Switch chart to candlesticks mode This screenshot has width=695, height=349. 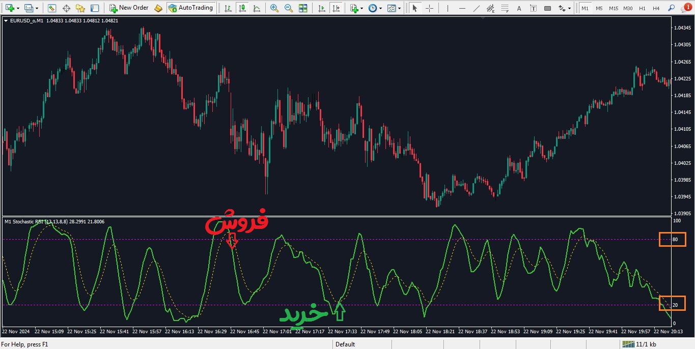click(242, 8)
